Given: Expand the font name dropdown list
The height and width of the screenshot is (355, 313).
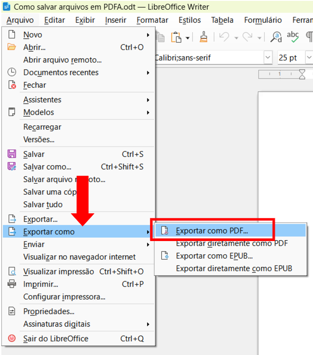Looking at the screenshot, I should tap(268, 58).
